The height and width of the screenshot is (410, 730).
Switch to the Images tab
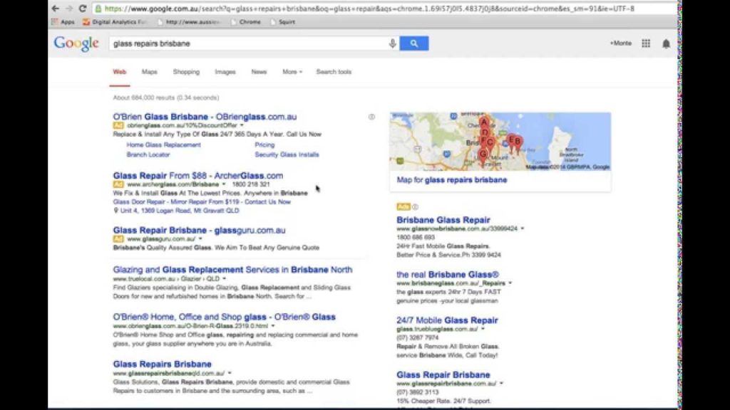pyautogui.click(x=225, y=72)
